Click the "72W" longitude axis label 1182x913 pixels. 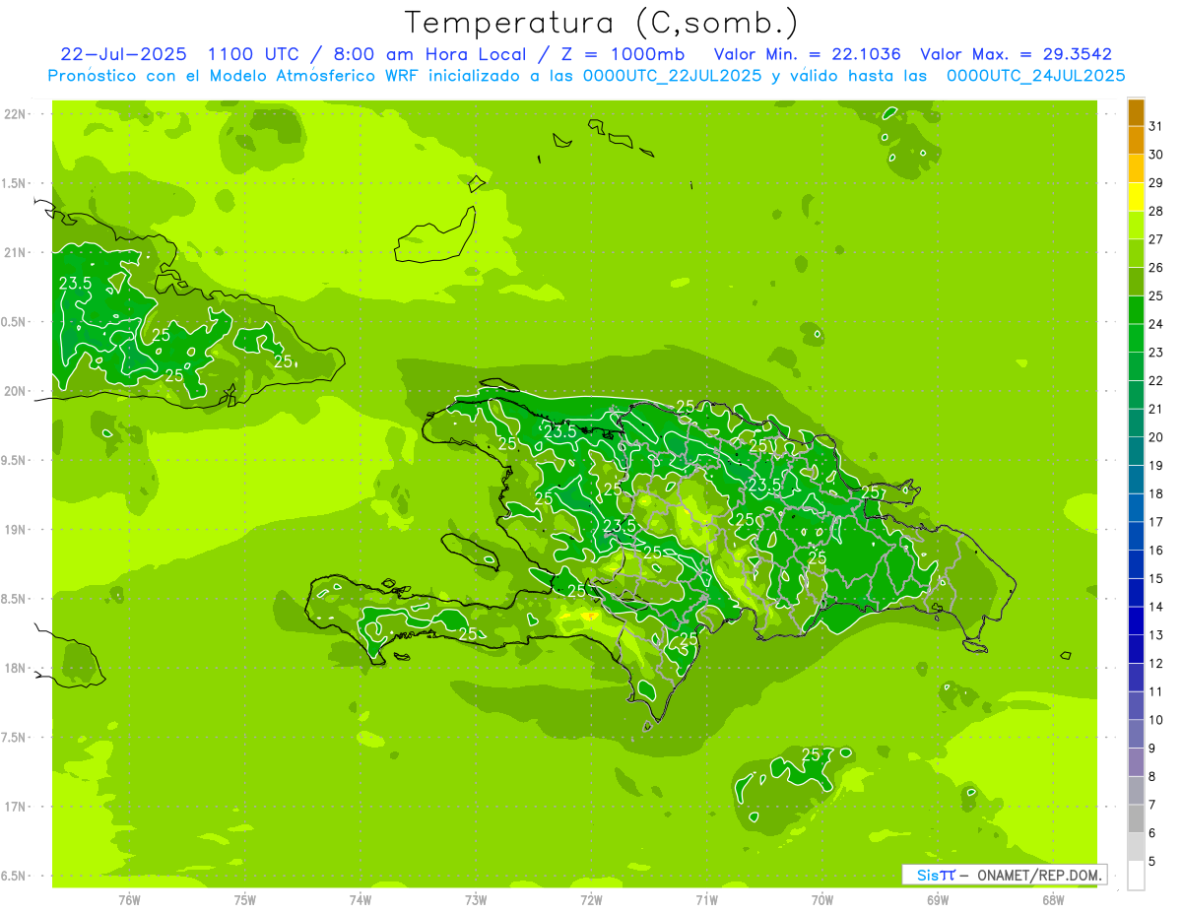click(x=591, y=900)
